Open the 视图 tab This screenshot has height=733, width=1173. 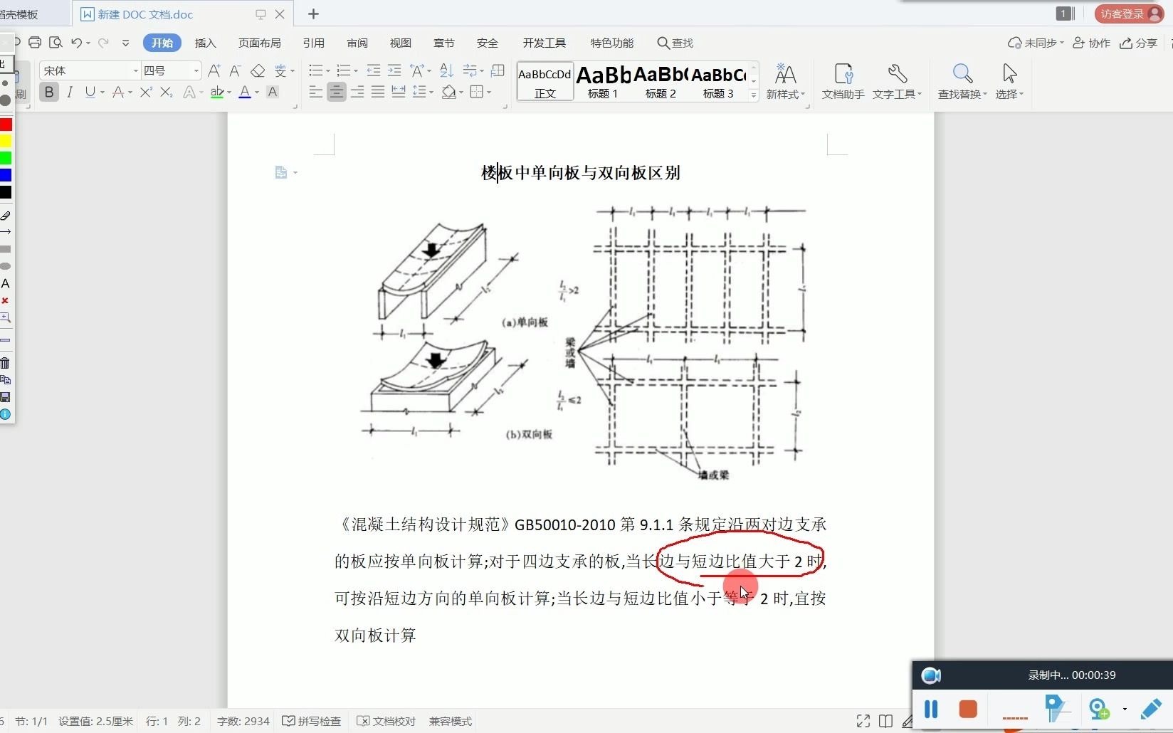pyautogui.click(x=401, y=43)
